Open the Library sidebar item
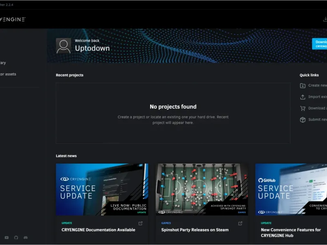Viewport: 327px width, 245px height. (3, 63)
